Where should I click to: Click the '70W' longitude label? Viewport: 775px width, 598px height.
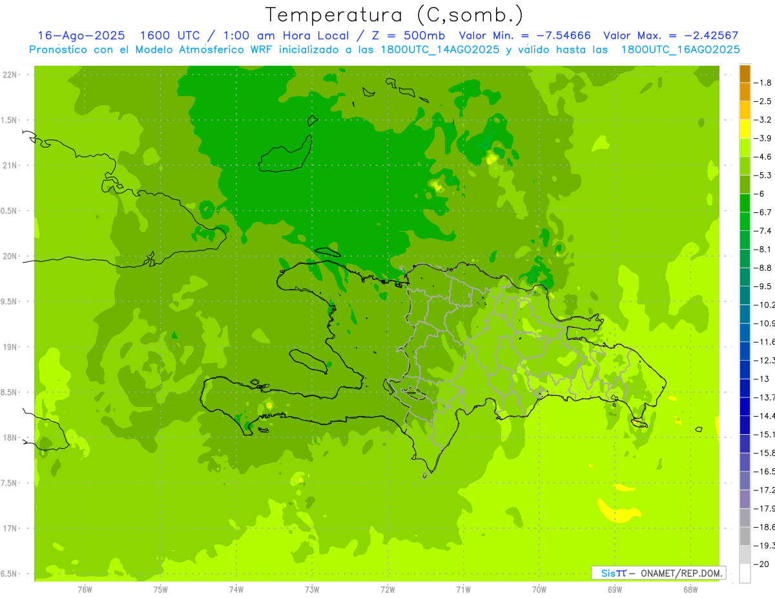(539, 589)
